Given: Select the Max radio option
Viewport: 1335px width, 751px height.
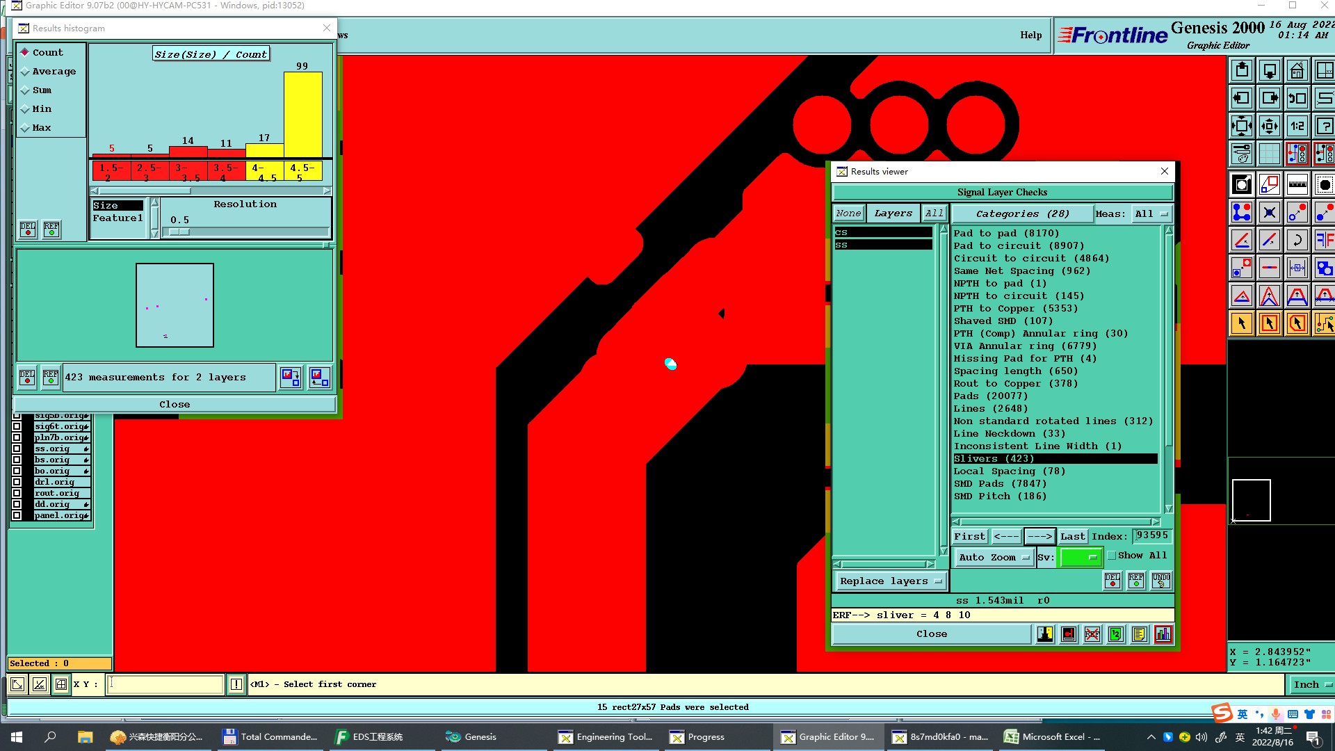Looking at the screenshot, I should 25,128.
